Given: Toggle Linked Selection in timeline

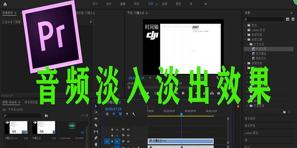Looking at the screenshot, I should tap(120, 114).
